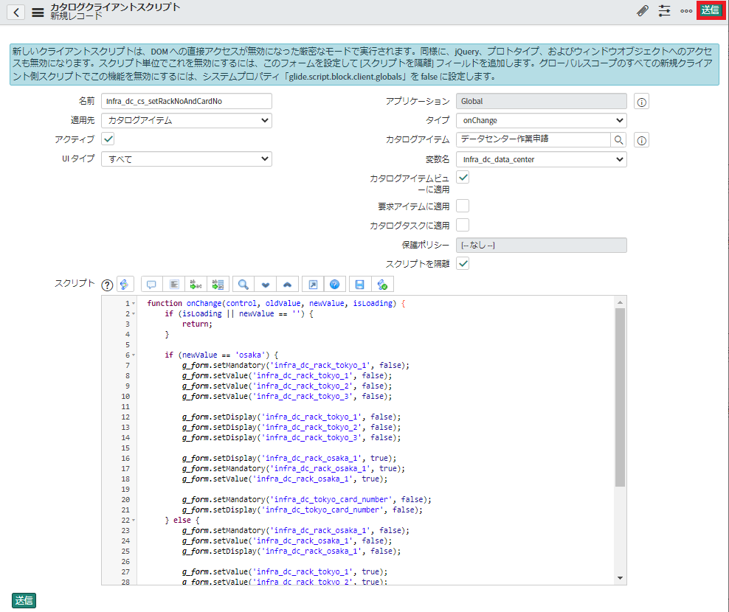Screen dimensions: 729x612
Task: Click script scrollbar down arrow
Action: 620,577
